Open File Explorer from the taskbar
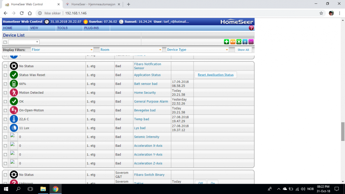 (43, 189)
